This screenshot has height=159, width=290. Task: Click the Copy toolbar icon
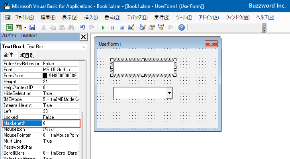coord(53,27)
